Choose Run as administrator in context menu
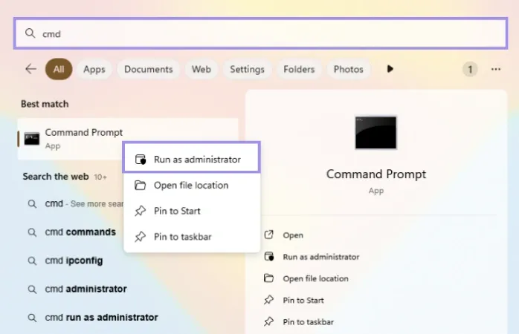 192,160
